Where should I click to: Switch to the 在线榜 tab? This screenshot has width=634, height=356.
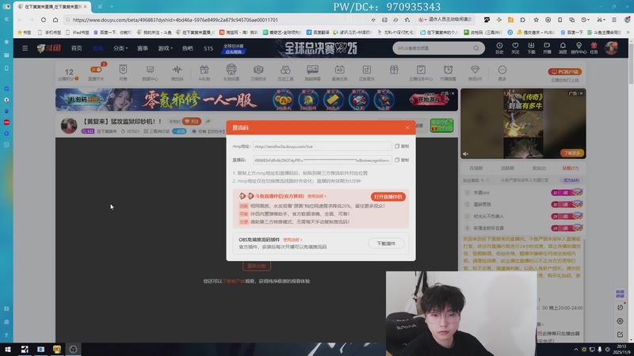point(476,168)
